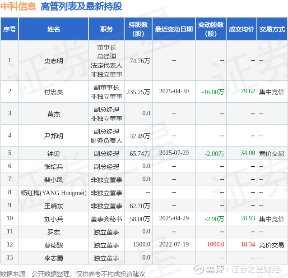Click the holding value 62.70万

pyautogui.click(x=140, y=206)
